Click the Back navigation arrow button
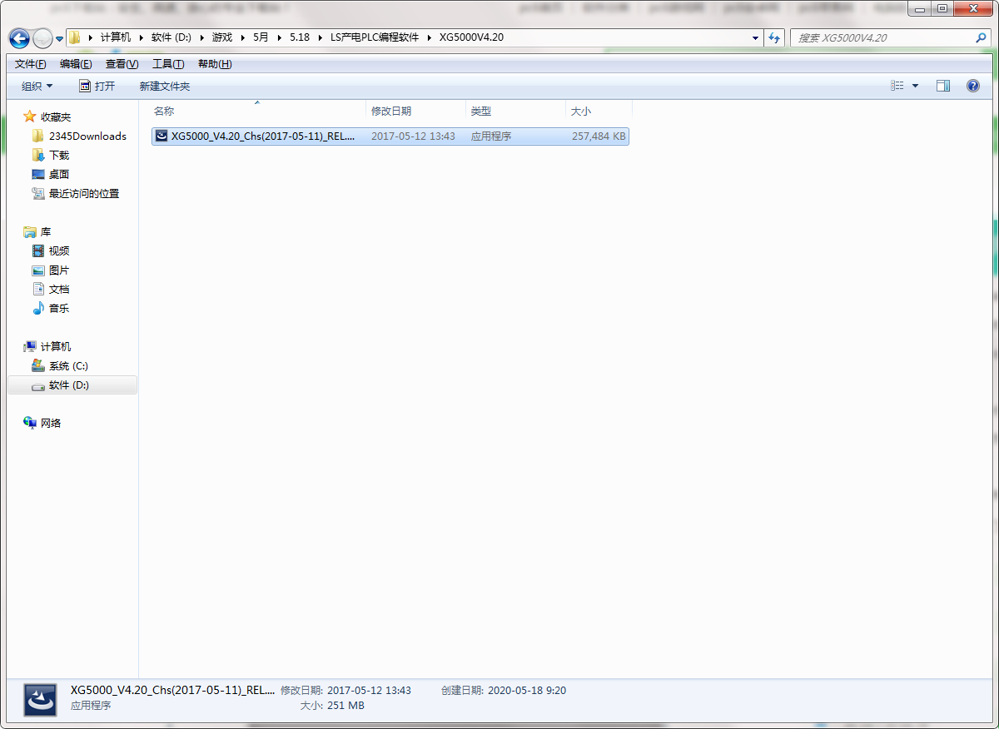Viewport: 999px width, 729px height. pyautogui.click(x=19, y=38)
